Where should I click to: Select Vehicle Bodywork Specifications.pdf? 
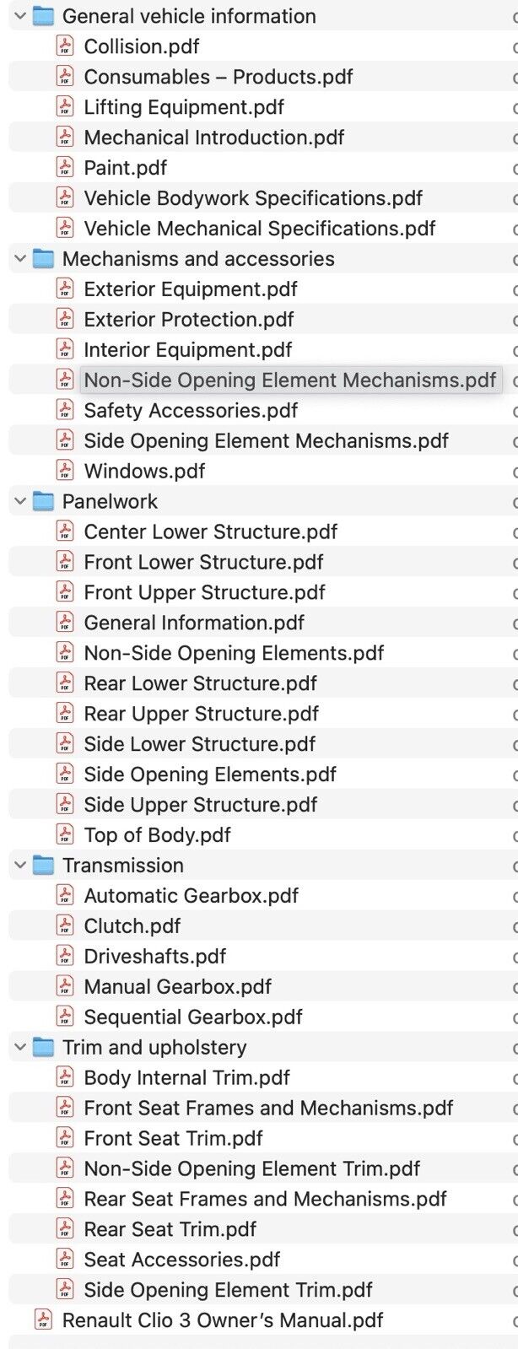(253, 198)
